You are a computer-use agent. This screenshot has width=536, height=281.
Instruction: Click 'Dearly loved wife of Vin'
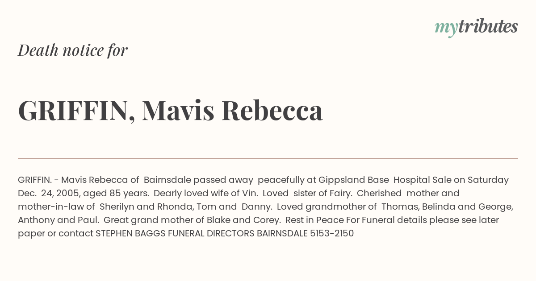[205, 193]
